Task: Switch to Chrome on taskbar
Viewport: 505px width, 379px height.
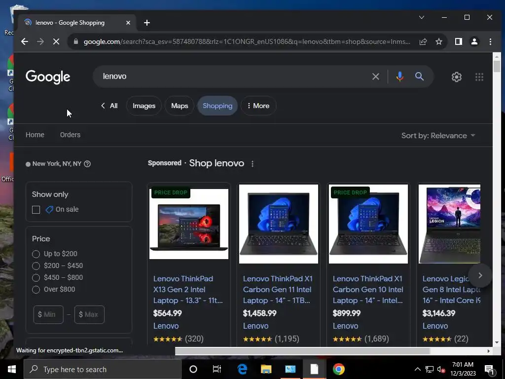Action: click(x=338, y=369)
